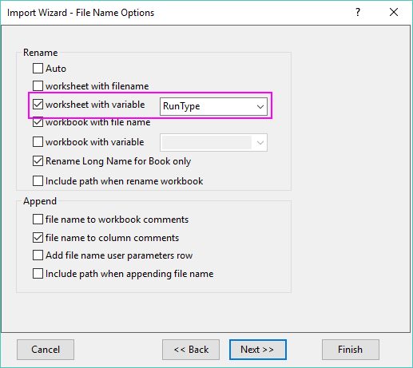
Task: Click the Cancel button
Action: (x=46, y=350)
